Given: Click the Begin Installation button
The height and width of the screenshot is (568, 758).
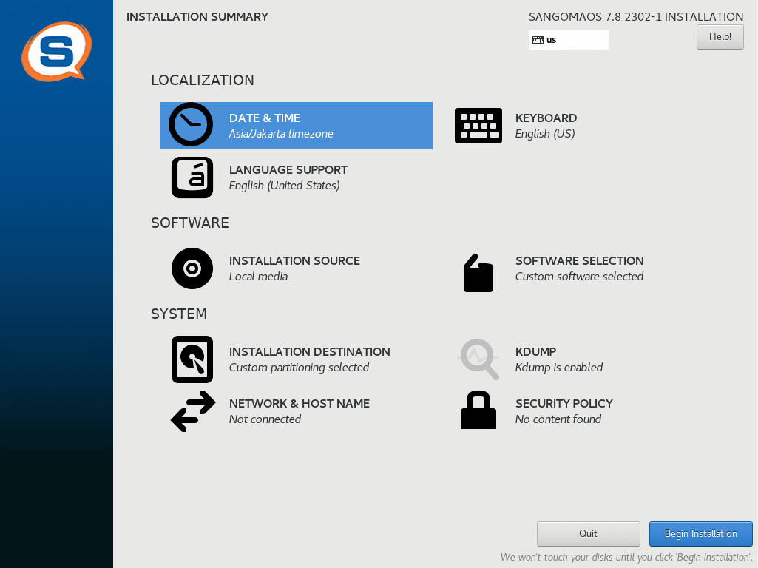Looking at the screenshot, I should 700,533.
